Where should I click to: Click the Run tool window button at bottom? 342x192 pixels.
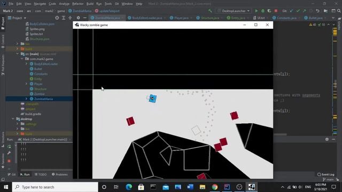(x=25, y=174)
